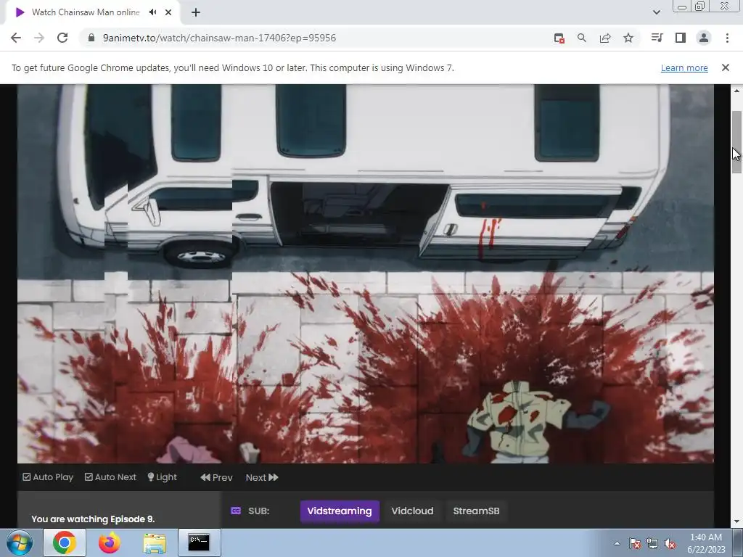Screen dimensions: 743x557
Task: Go to Next episode
Action: [x=262, y=477]
